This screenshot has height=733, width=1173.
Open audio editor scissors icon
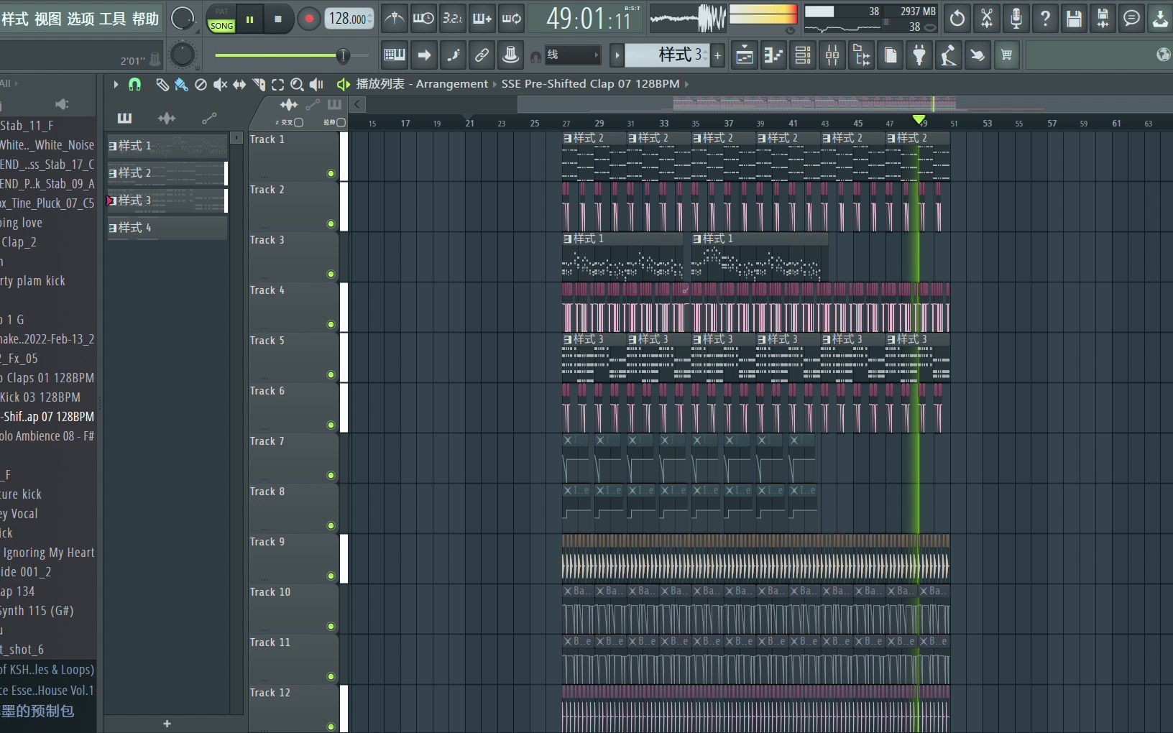(x=987, y=19)
